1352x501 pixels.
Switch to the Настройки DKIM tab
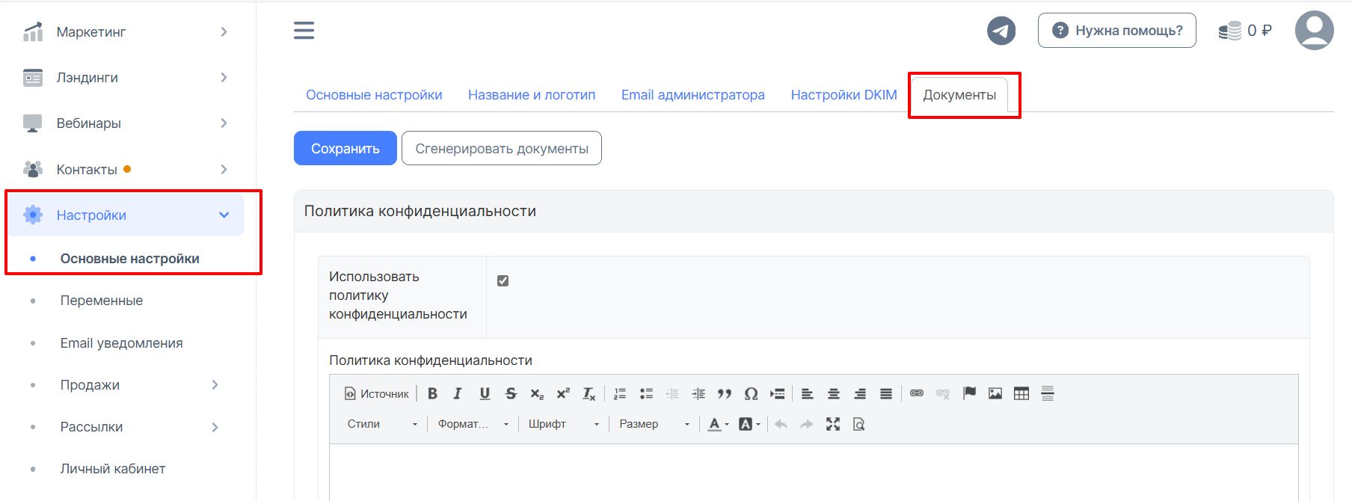(844, 95)
